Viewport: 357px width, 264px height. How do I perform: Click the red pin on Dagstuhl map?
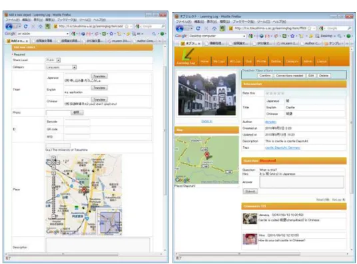[x=206, y=155]
